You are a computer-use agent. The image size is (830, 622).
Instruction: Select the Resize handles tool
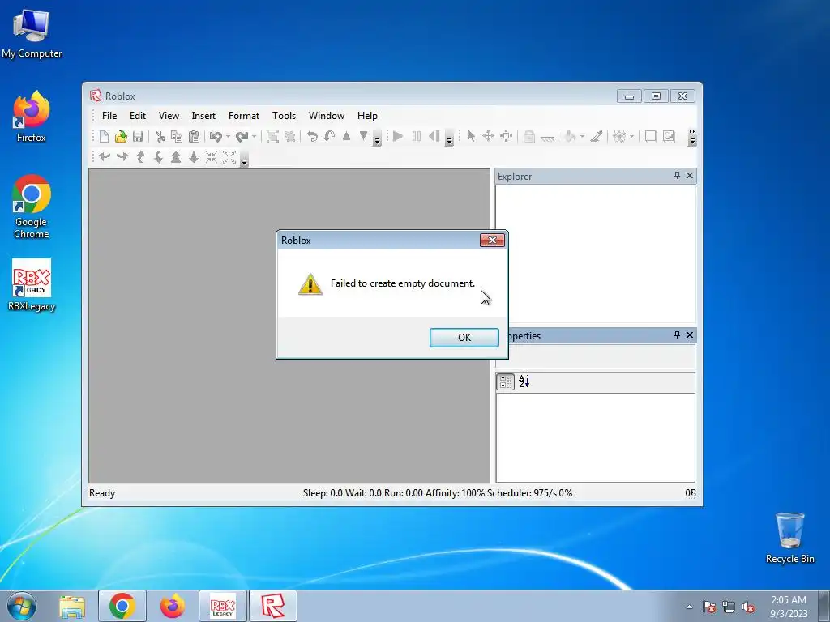(506, 136)
